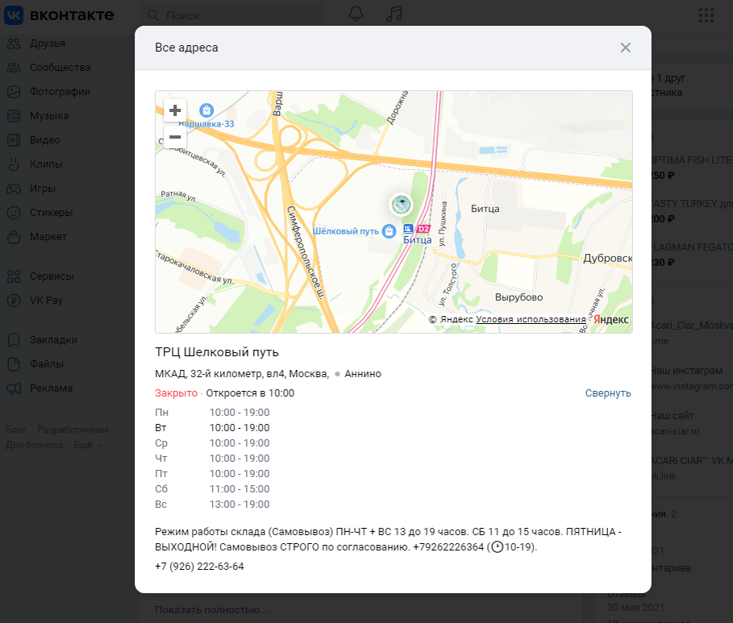Open Музыка in sidebar
This screenshot has height=623, width=733.
49,116
